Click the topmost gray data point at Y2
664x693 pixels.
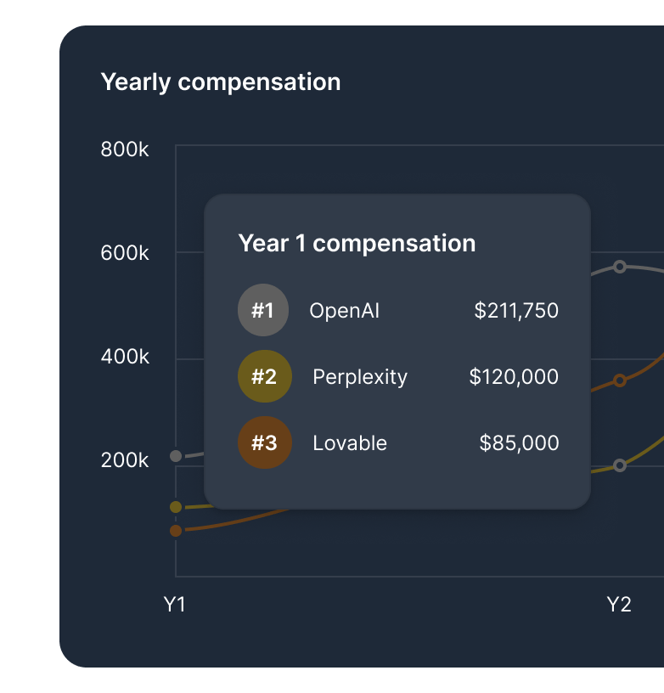pyautogui.click(x=620, y=267)
